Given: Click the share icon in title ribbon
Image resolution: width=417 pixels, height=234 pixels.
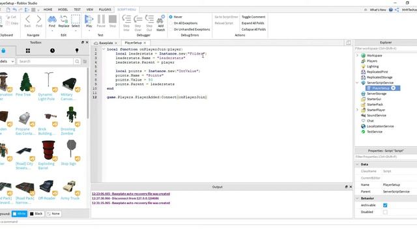Looking at the screenshot, I should coord(397,10).
